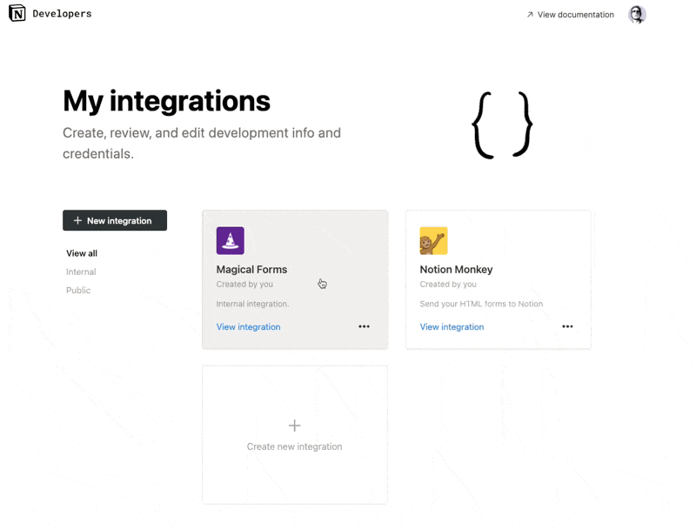
Task: Click the Notion Monkey integration icon
Action: click(433, 240)
